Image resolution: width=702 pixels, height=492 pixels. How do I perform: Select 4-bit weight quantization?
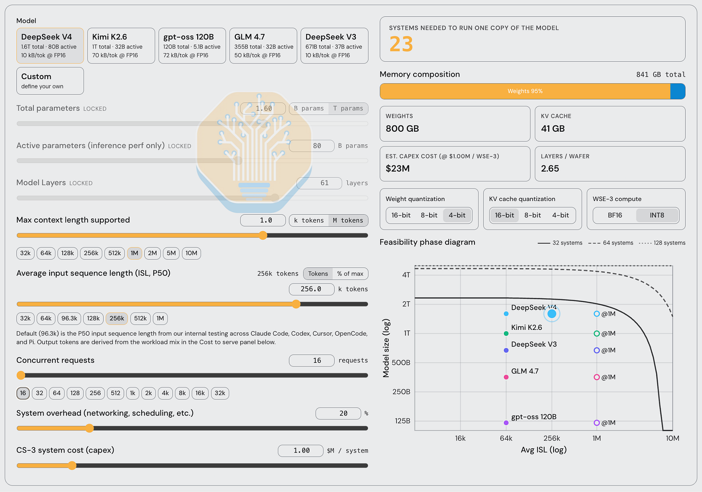click(x=457, y=215)
